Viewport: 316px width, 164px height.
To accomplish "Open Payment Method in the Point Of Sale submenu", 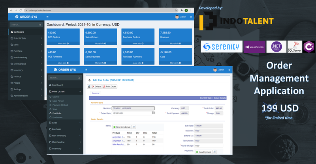I will tap(60, 105).
